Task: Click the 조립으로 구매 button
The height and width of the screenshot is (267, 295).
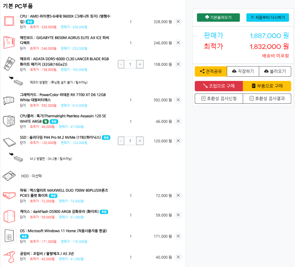Action: (218, 86)
